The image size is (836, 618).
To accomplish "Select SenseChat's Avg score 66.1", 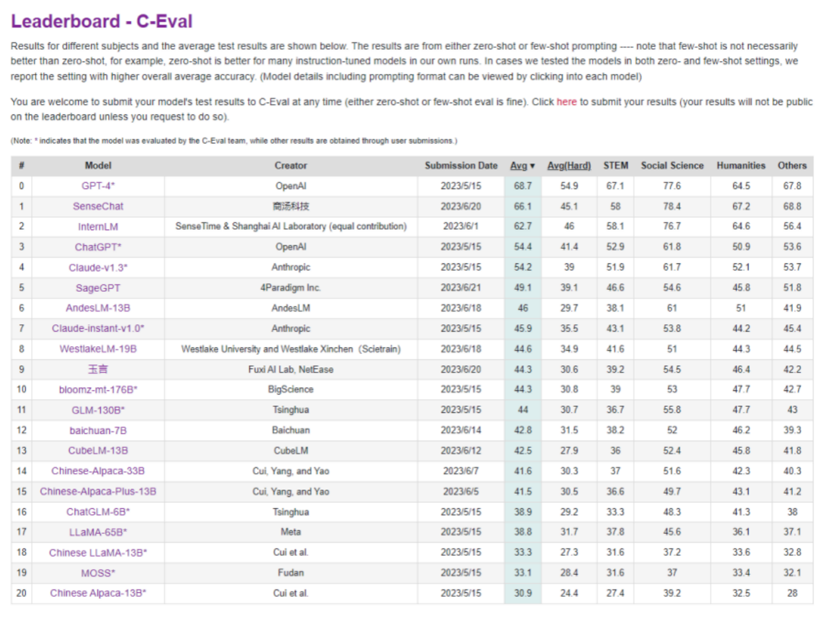I will (523, 206).
